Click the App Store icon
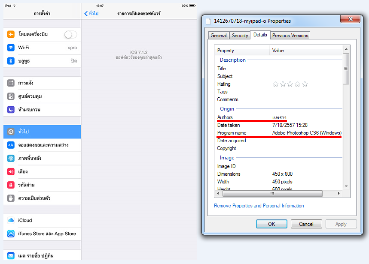The image size is (369, 264). (11, 234)
